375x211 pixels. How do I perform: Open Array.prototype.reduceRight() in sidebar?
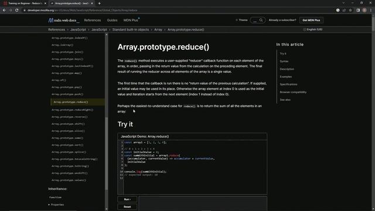click(x=73, y=110)
